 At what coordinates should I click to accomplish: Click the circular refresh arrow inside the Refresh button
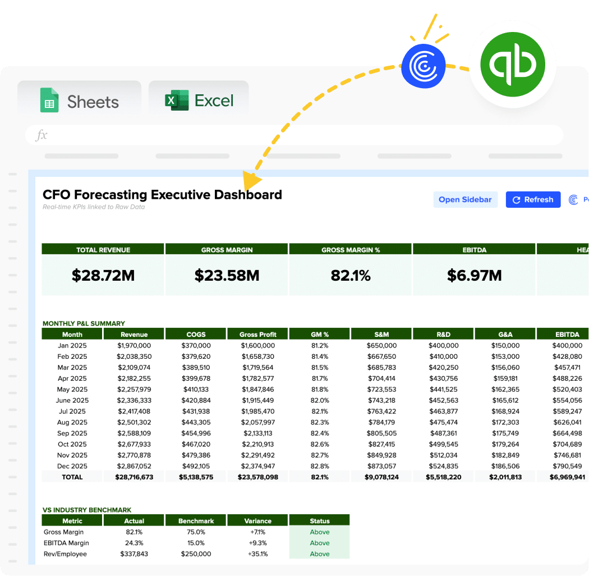pyautogui.click(x=517, y=199)
